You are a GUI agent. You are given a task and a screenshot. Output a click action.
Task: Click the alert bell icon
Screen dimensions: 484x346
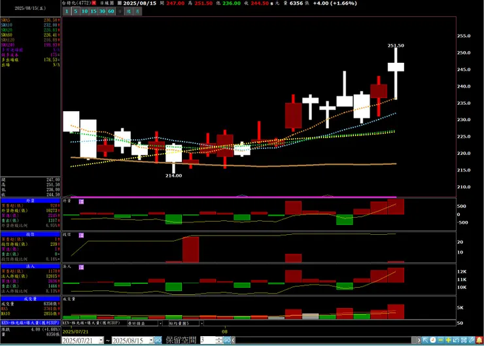(x=479, y=340)
